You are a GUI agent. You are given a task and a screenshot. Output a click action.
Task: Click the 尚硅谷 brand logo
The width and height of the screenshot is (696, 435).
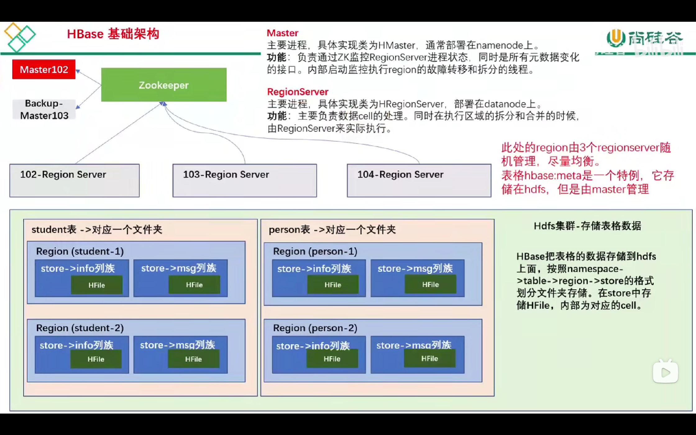(645, 39)
